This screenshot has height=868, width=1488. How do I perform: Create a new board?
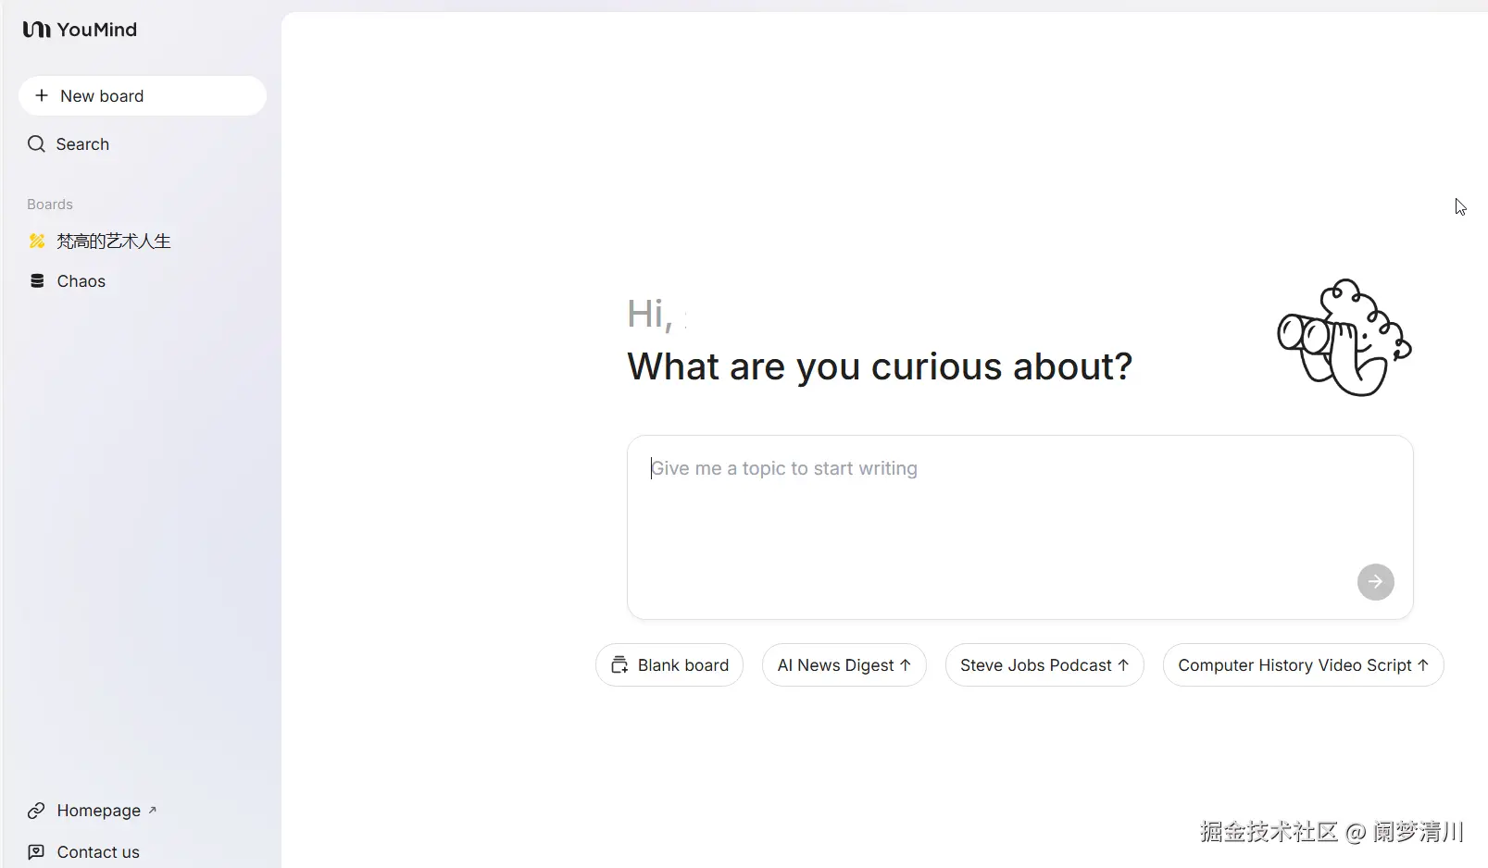(x=143, y=95)
